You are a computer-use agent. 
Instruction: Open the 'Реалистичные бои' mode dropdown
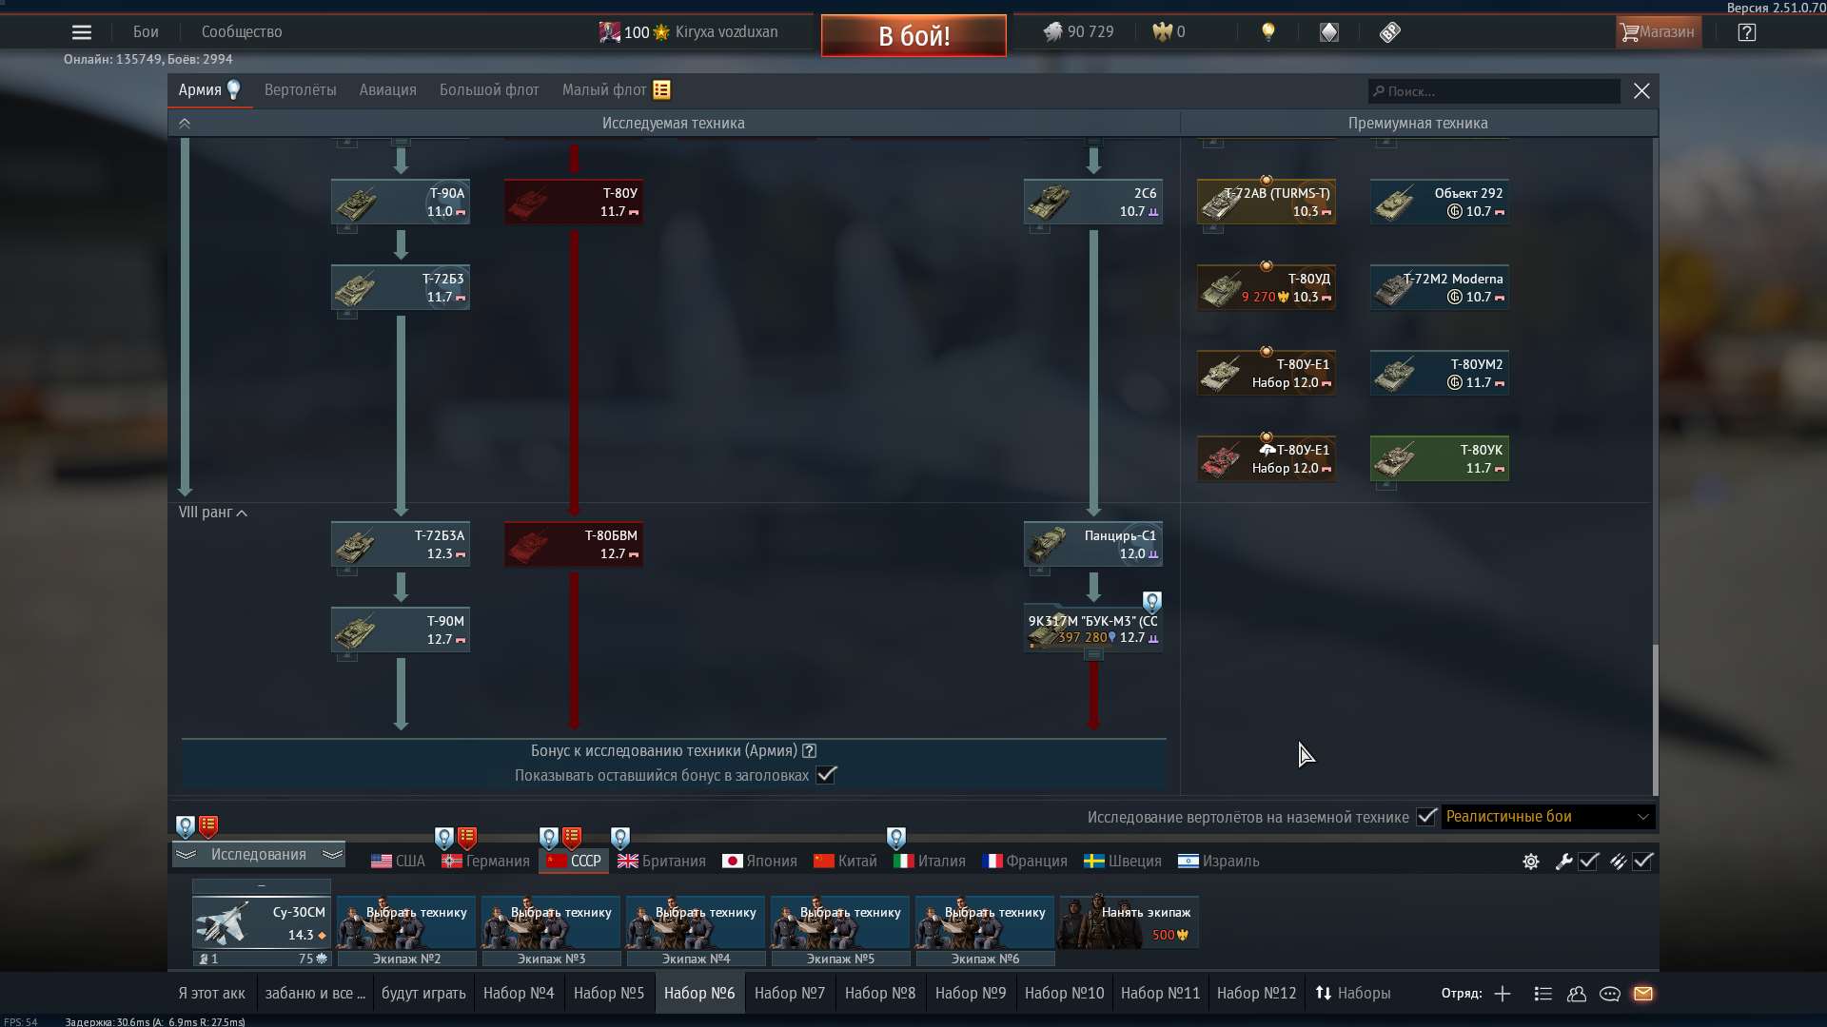click(x=1543, y=817)
